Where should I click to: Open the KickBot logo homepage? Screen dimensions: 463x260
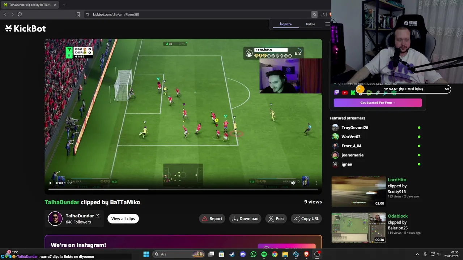click(25, 29)
